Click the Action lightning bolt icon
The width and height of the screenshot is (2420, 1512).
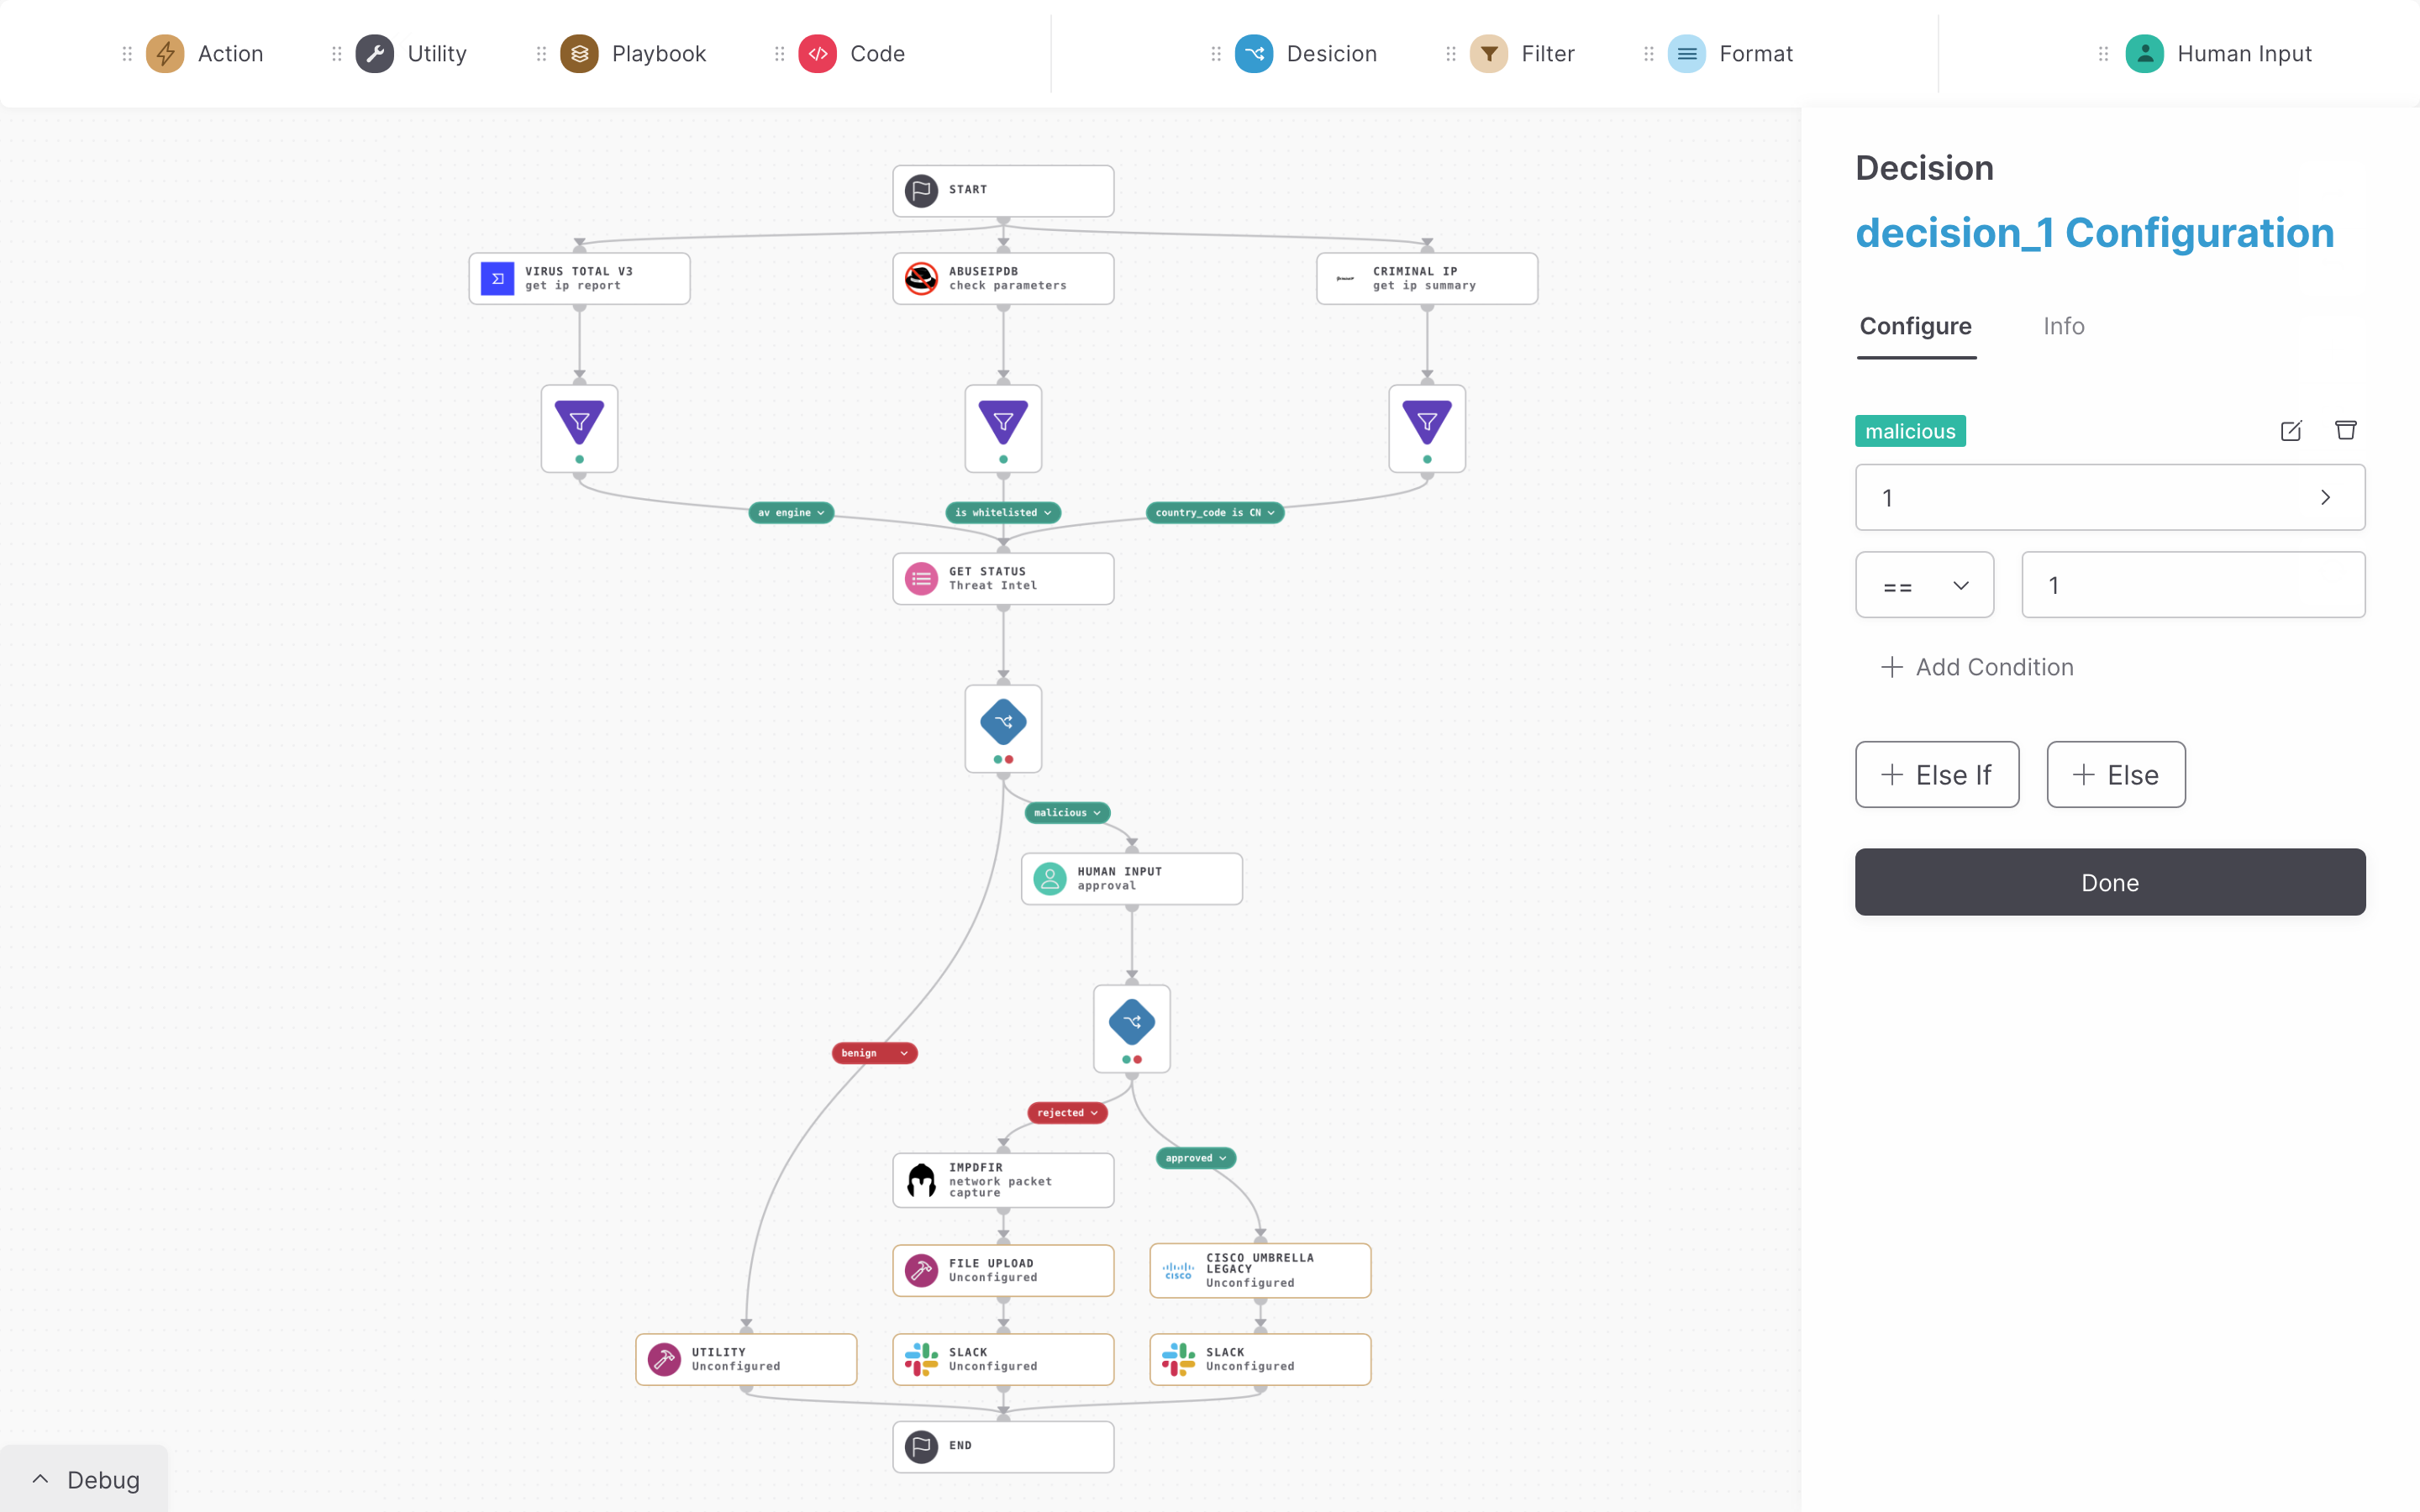(x=165, y=54)
